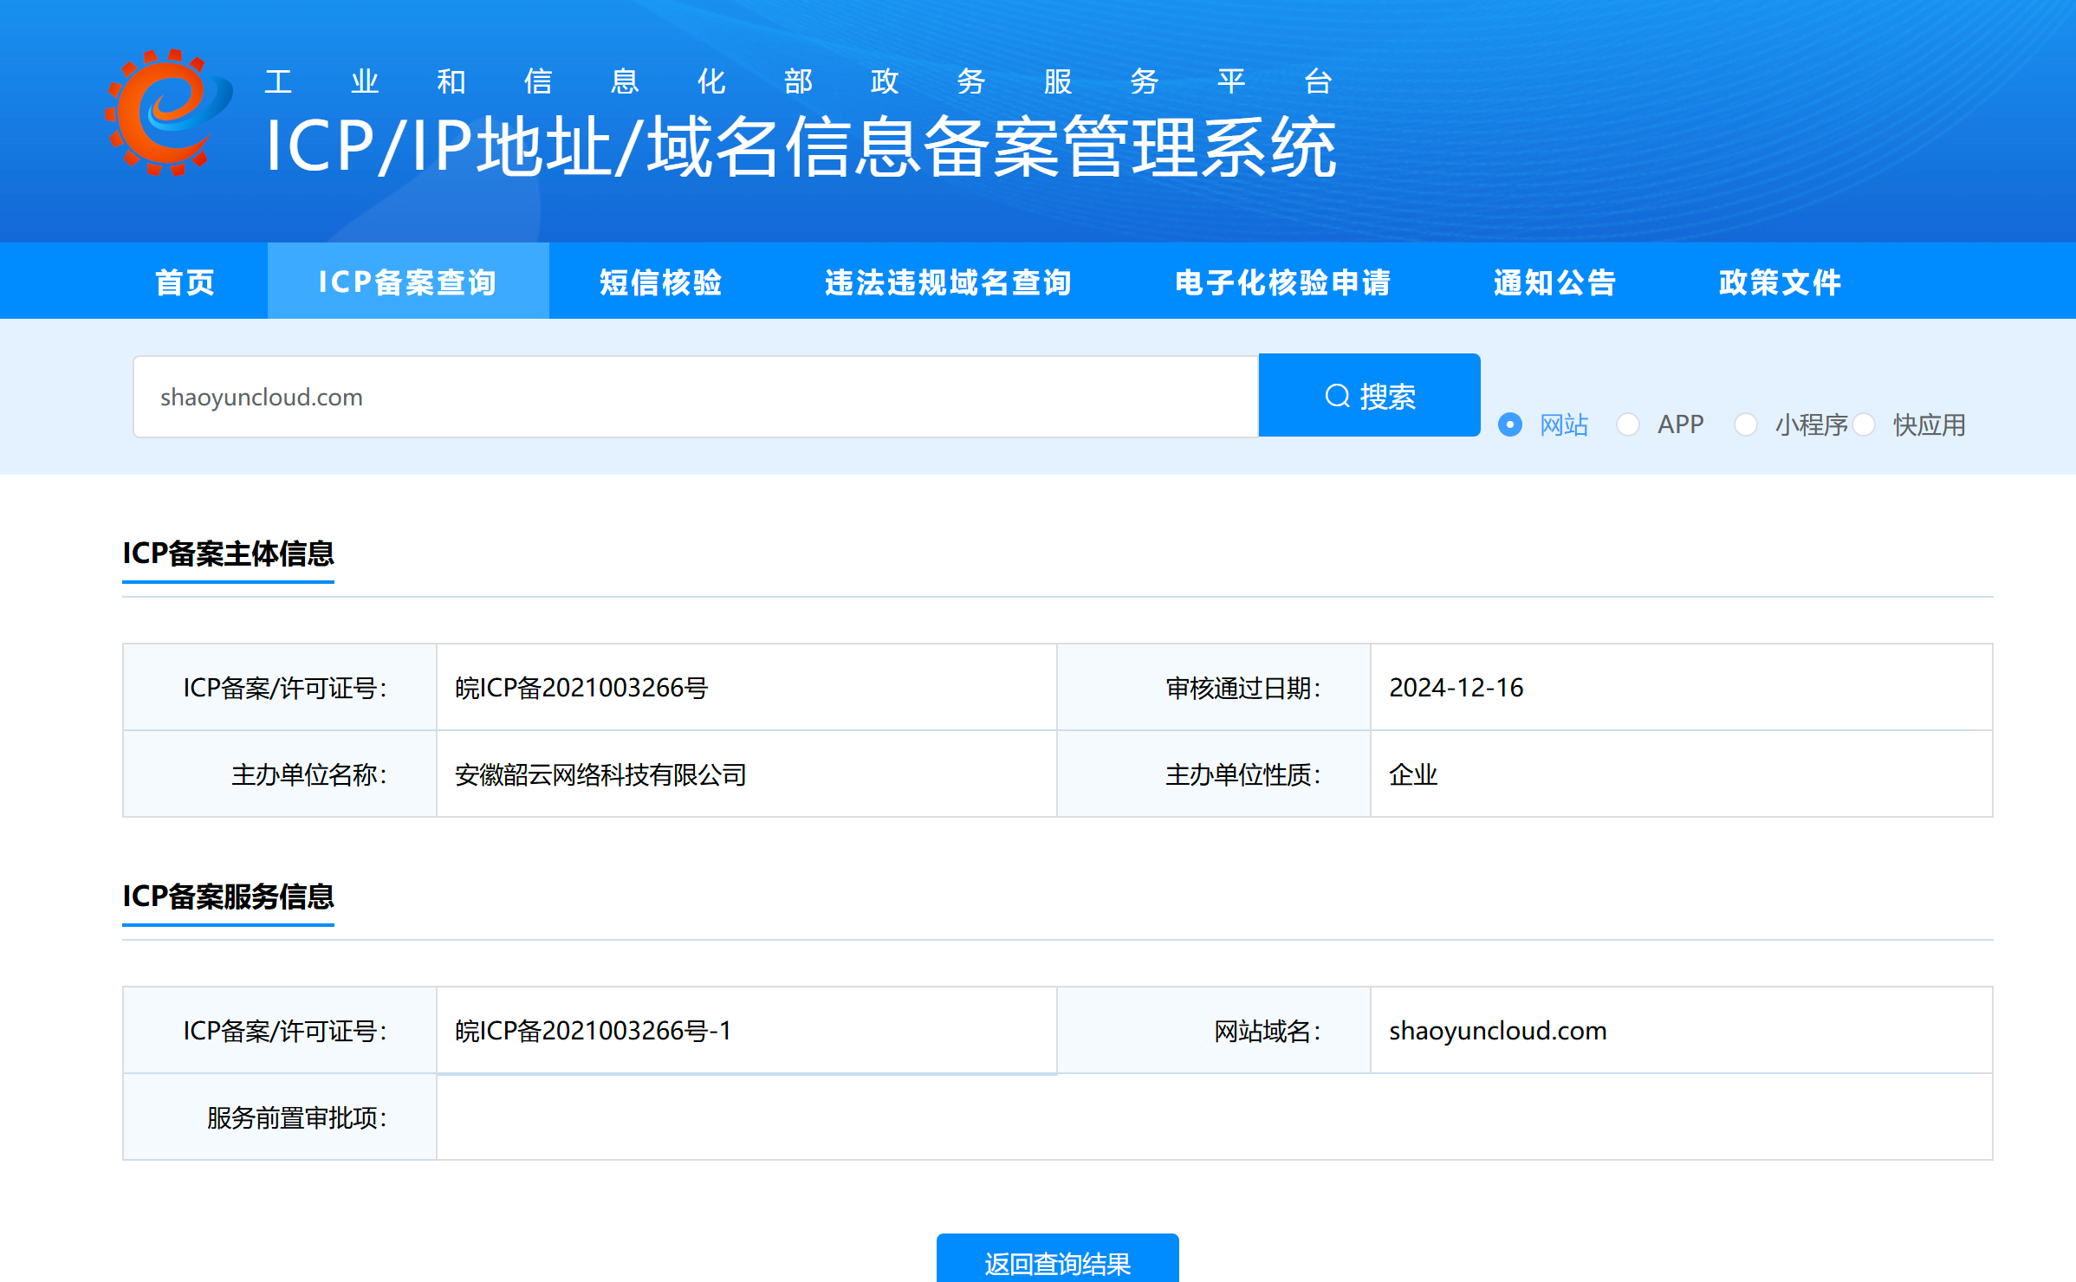2076x1282 pixels.
Task: Click the ICP/IP地址/域名信息备案管理系统 title
Action: tap(801, 147)
